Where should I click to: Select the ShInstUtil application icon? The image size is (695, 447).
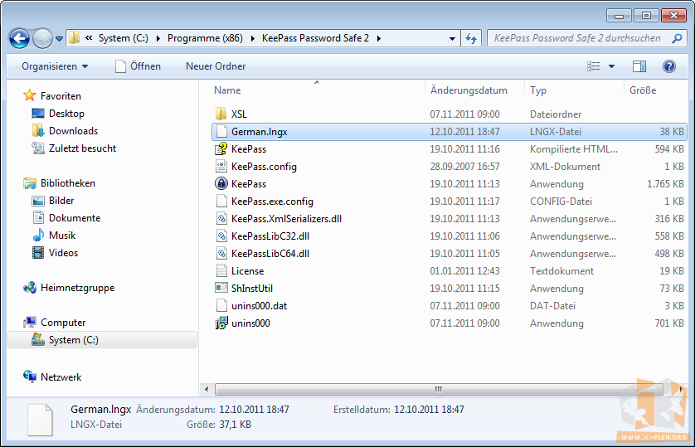[x=221, y=288]
